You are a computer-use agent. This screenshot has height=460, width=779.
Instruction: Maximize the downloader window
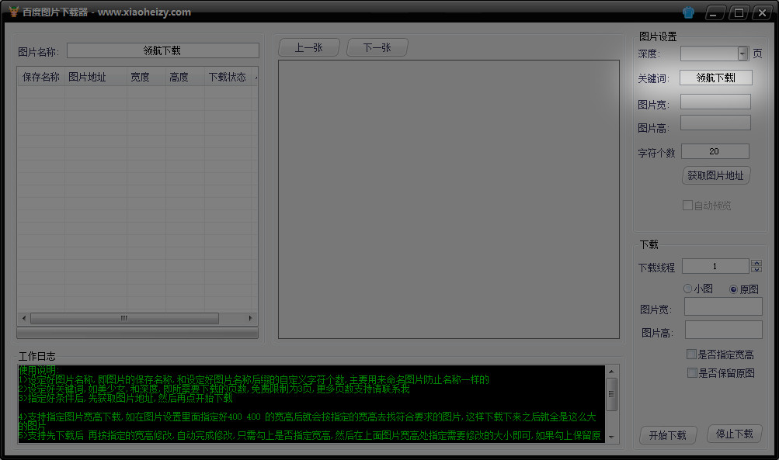pyautogui.click(x=739, y=13)
